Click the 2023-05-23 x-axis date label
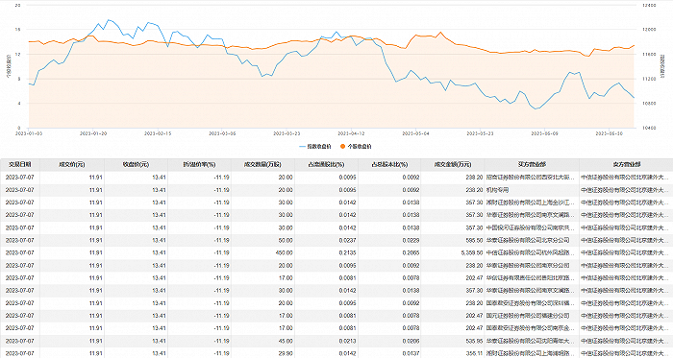Image resolution: width=673 pixels, height=358 pixels. [480, 133]
